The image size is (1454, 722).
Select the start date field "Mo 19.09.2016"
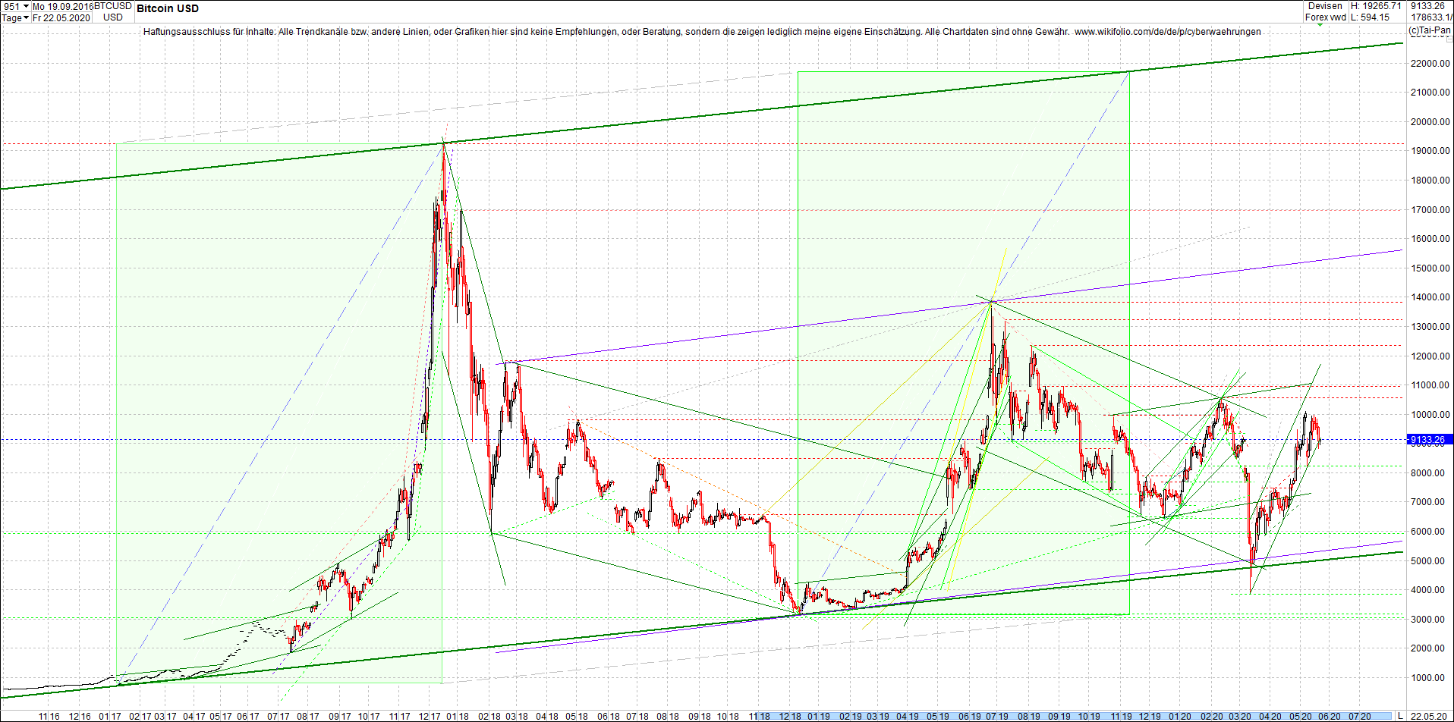[x=62, y=6]
